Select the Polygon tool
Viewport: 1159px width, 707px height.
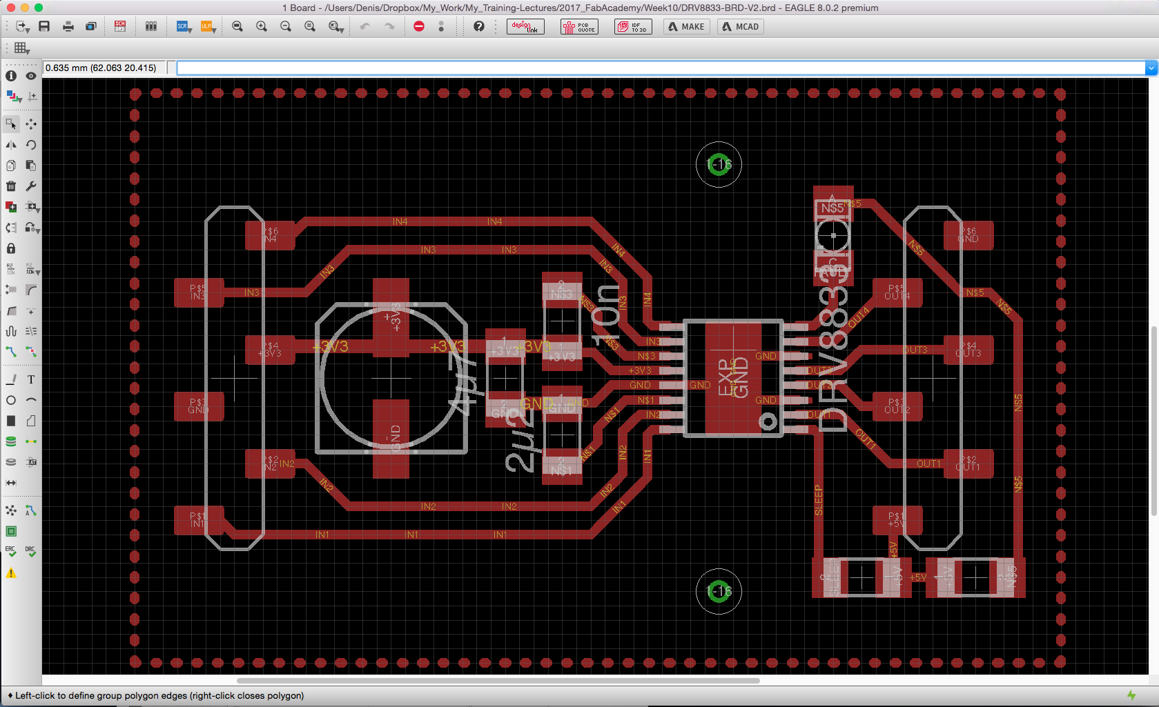[31, 421]
